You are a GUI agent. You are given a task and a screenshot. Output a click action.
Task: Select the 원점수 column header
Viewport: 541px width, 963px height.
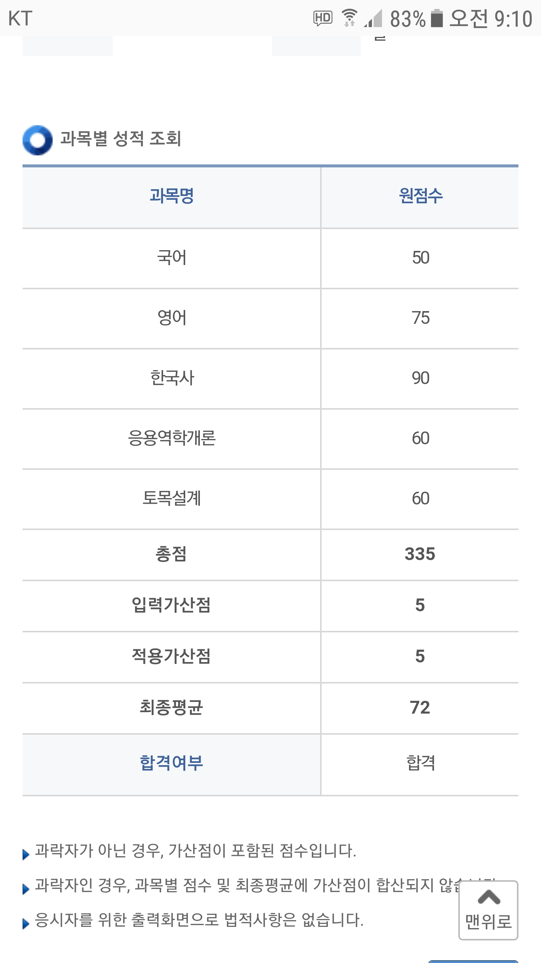[420, 196]
